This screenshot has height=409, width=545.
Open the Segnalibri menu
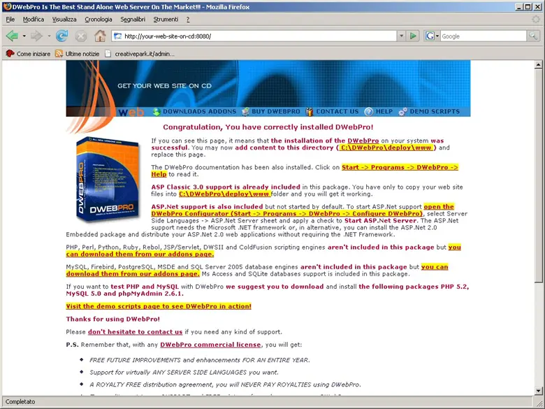coord(133,20)
